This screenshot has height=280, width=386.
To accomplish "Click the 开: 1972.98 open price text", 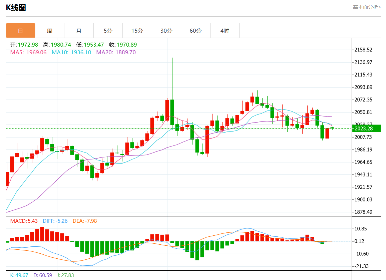I will tap(24, 45).
